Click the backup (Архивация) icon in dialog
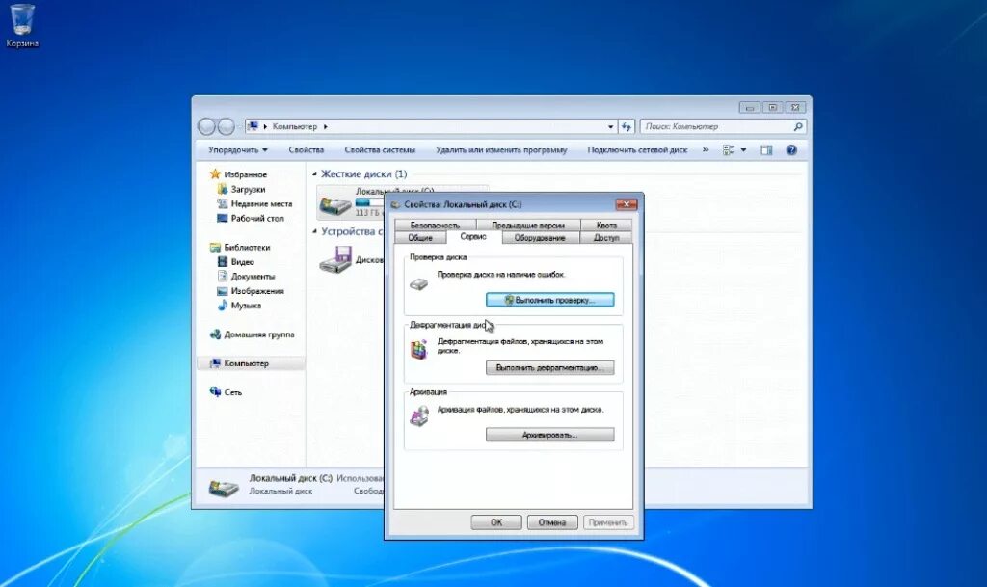The width and height of the screenshot is (987, 587). tap(419, 415)
